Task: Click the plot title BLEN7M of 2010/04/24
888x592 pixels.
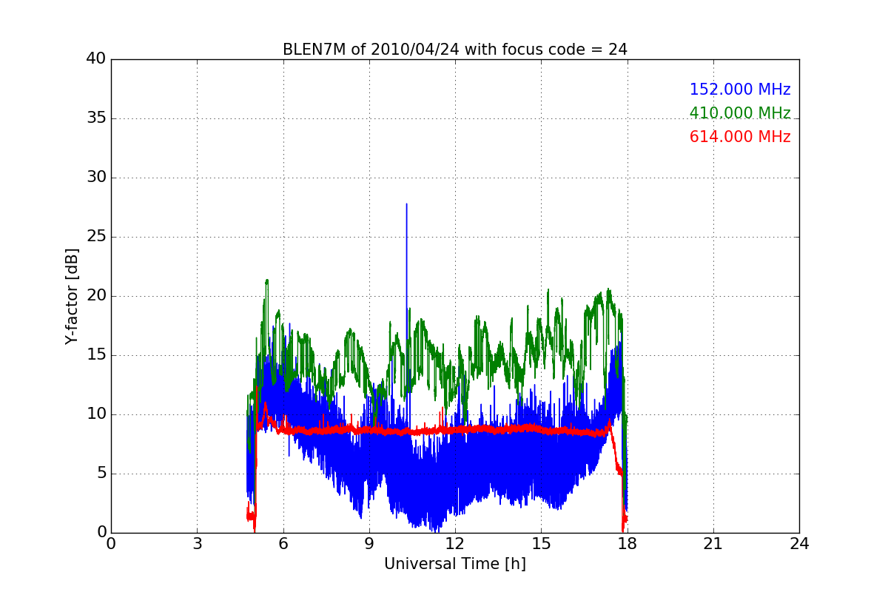Action: (x=455, y=50)
